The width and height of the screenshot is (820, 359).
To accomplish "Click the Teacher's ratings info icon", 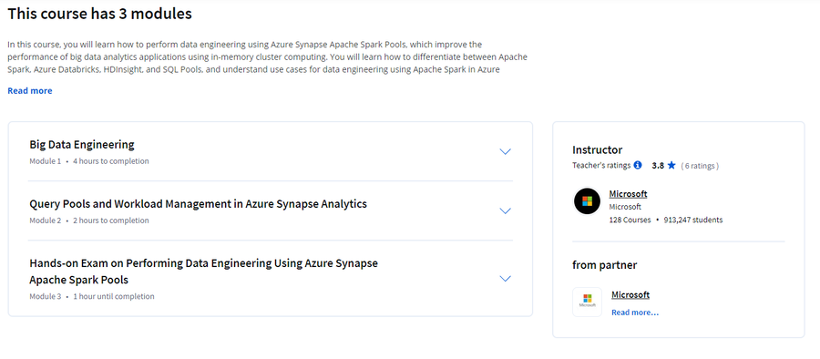I will (x=638, y=165).
